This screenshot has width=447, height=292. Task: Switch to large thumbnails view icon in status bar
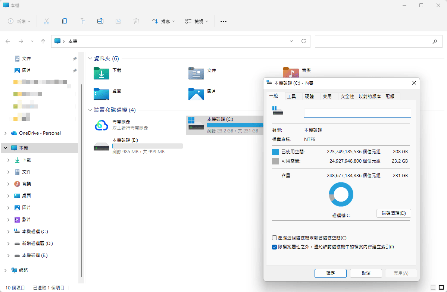pyautogui.click(x=441, y=288)
